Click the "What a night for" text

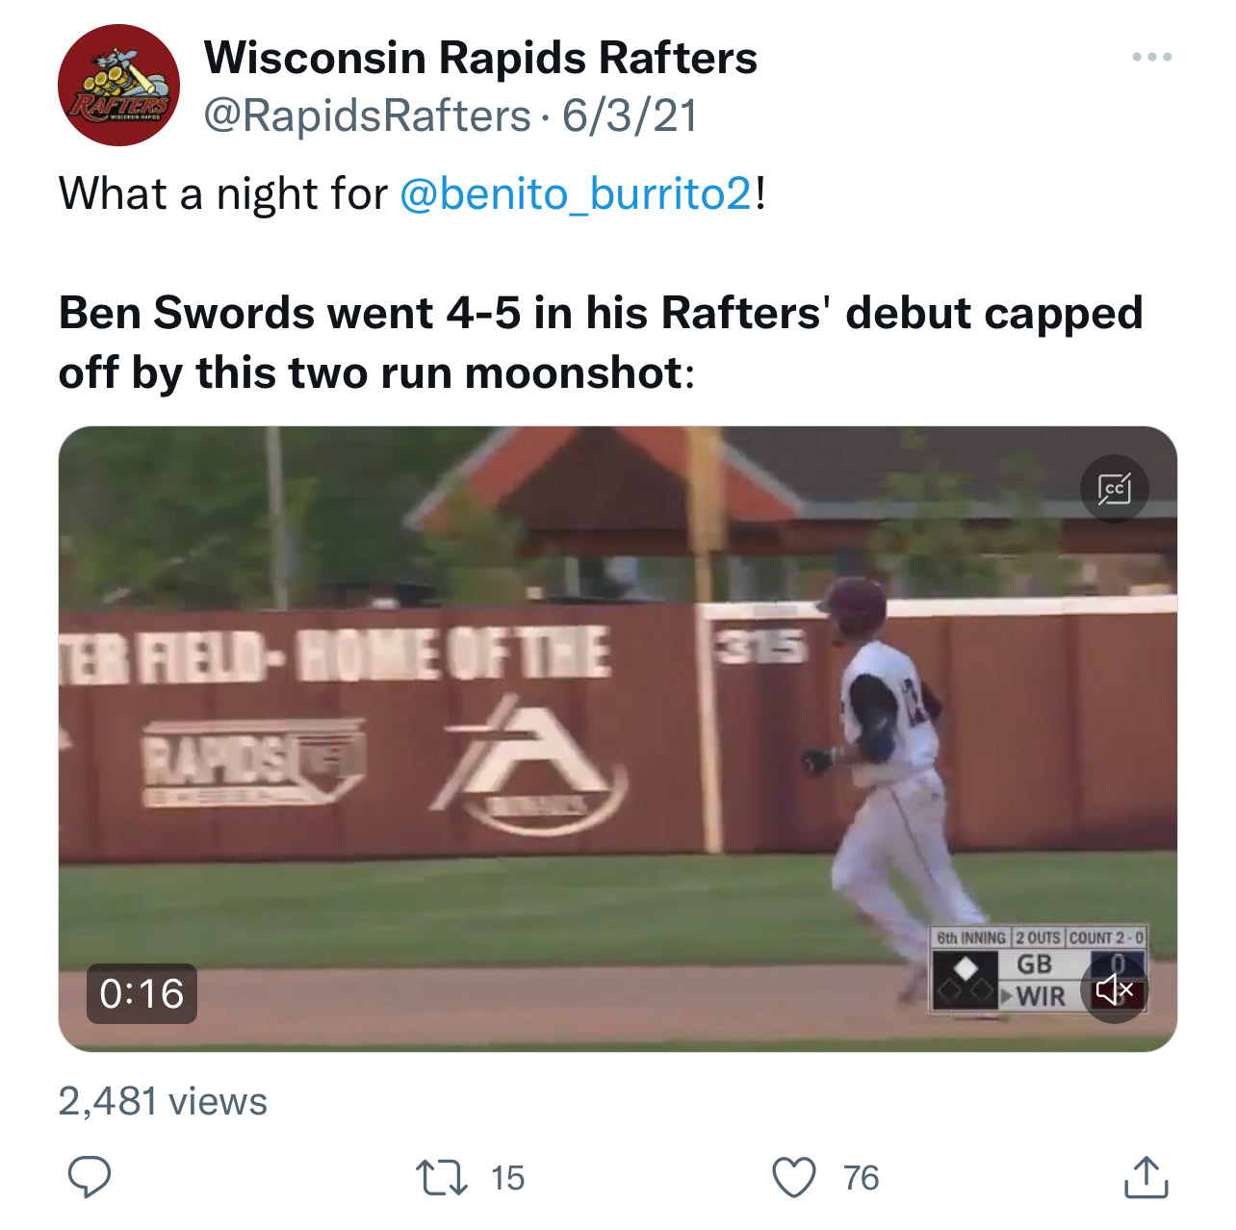tap(222, 193)
